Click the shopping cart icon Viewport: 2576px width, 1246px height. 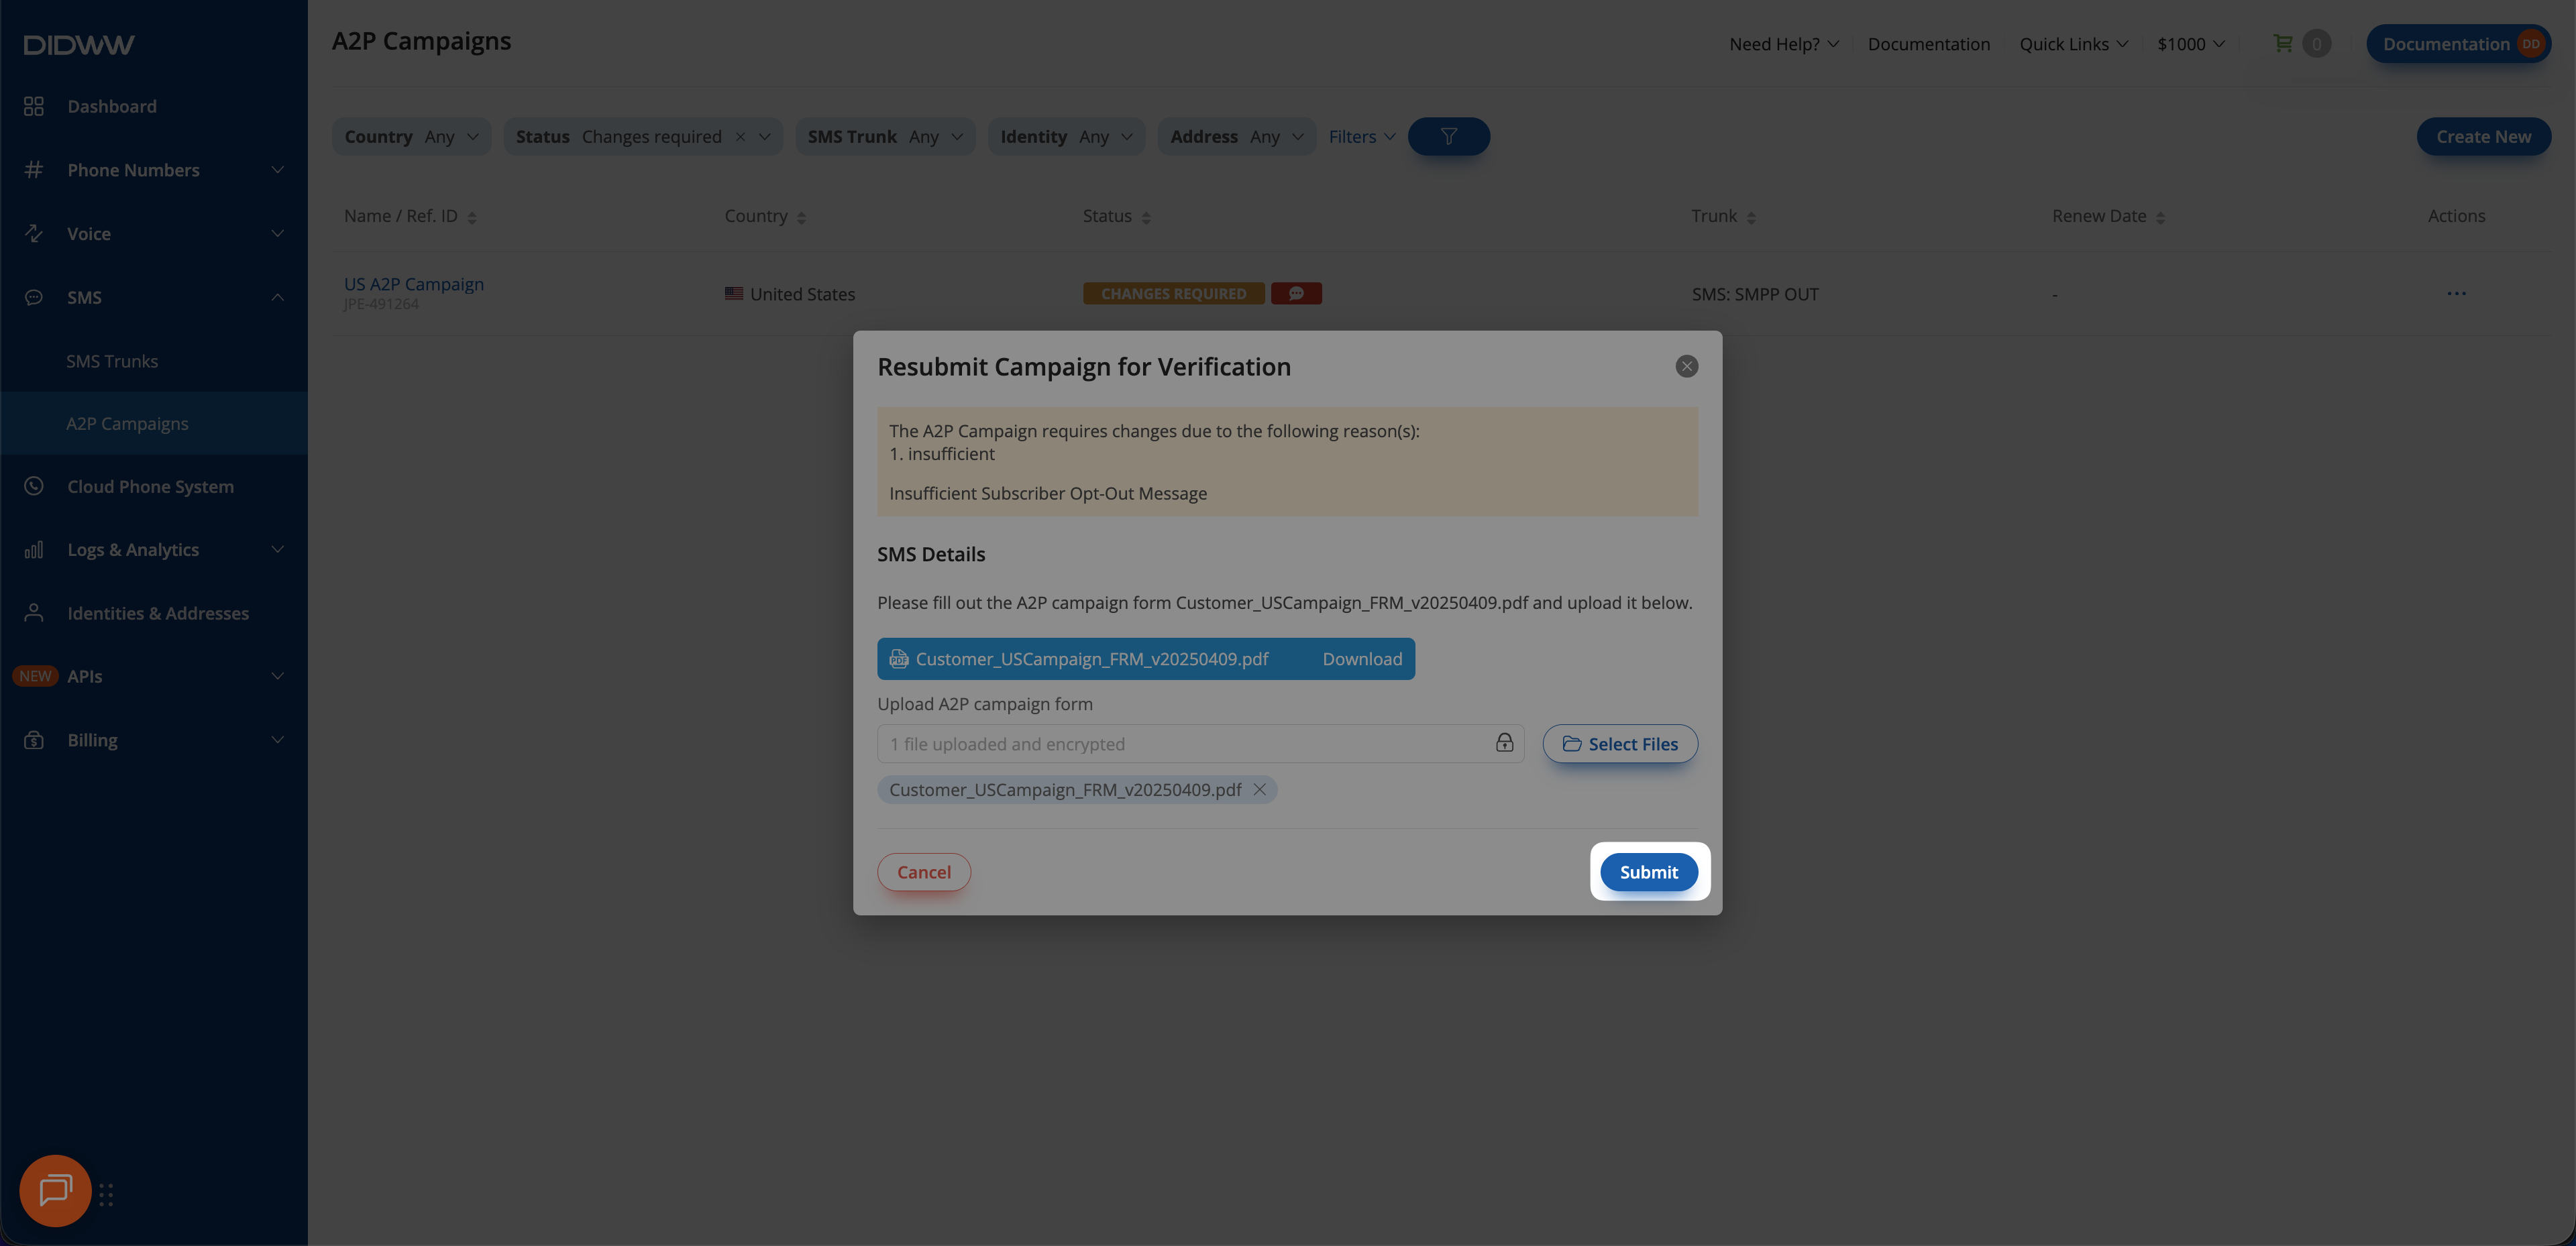click(2283, 43)
